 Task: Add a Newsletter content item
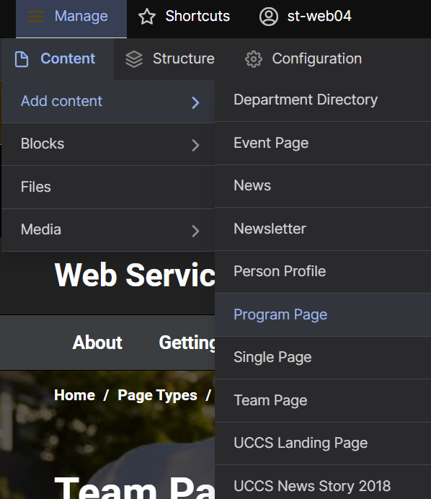pos(323,229)
